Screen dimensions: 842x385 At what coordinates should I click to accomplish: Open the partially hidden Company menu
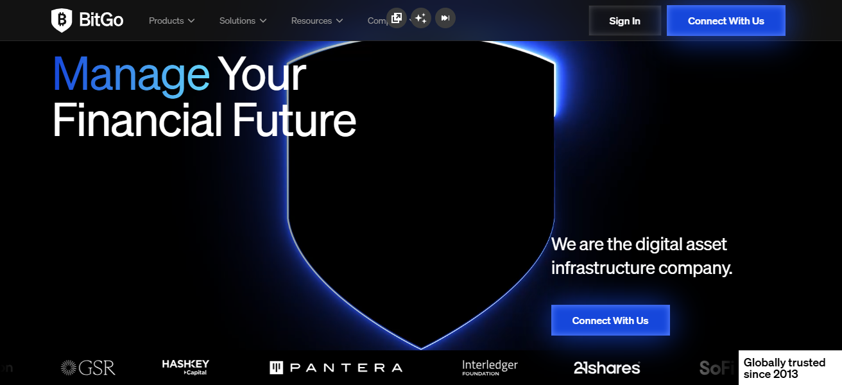(x=376, y=21)
